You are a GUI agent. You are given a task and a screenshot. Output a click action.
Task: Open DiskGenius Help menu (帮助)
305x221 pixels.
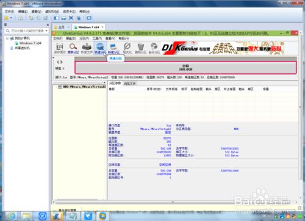pyautogui.click(x=124, y=38)
